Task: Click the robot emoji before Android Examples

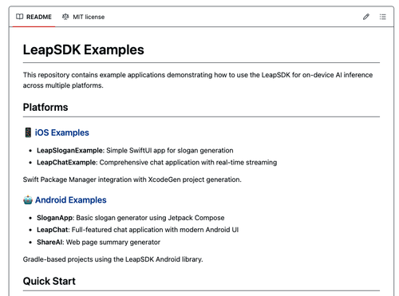Action: (28, 199)
